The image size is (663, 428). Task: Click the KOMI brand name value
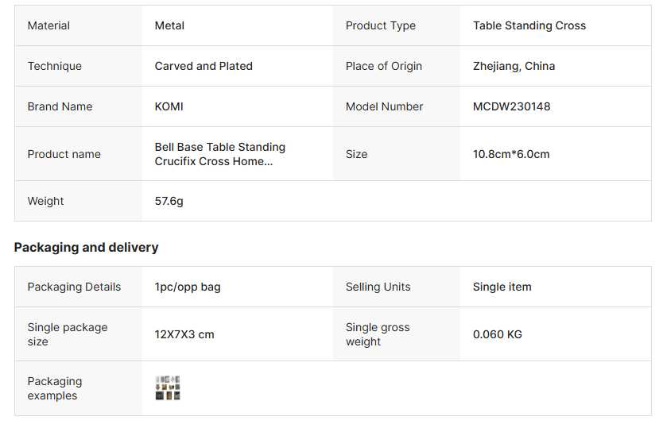pos(169,106)
